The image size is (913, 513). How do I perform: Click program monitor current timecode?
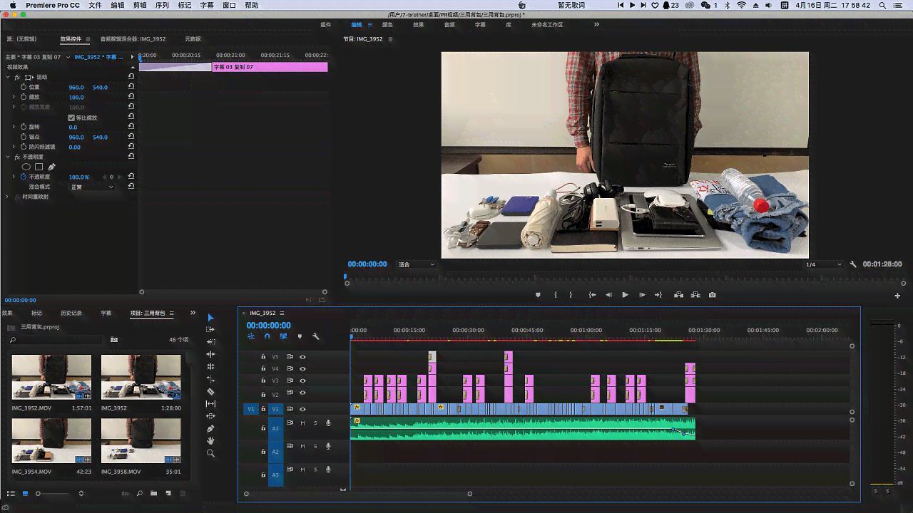[x=367, y=264]
